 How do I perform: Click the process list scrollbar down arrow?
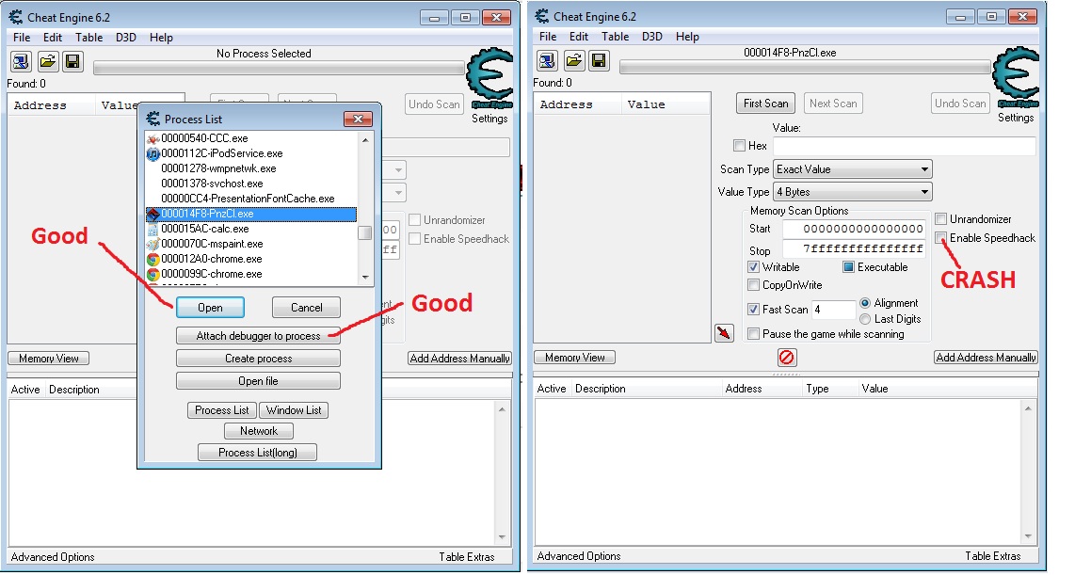[x=365, y=278]
